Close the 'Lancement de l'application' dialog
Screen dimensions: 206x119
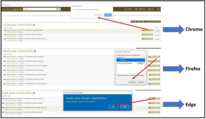[145, 52]
